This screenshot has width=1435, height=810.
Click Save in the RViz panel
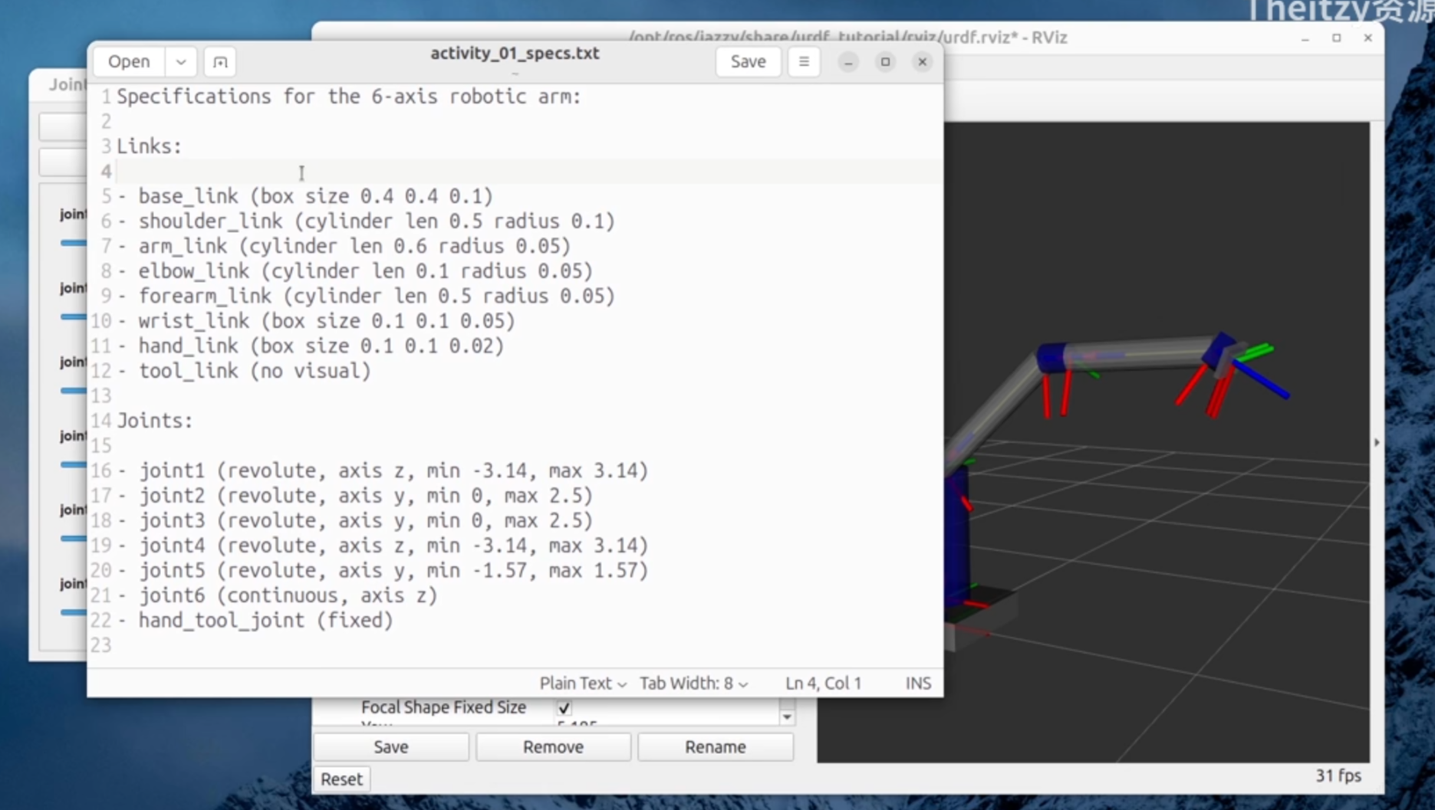click(x=390, y=746)
